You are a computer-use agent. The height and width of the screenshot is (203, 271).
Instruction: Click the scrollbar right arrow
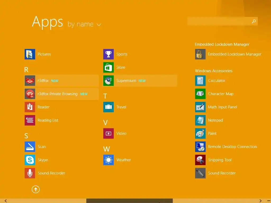[x=260, y=201]
